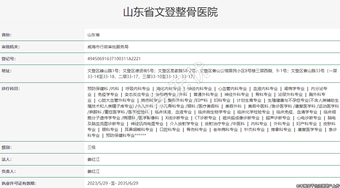Click 威海市行政审批服务局 approval authority text
This screenshot has height=188, width=340.
point(108,47)
